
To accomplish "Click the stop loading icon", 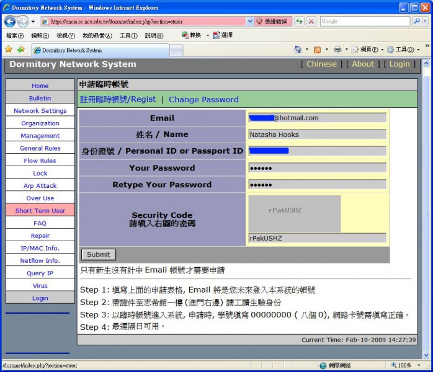I will point(311,21).
